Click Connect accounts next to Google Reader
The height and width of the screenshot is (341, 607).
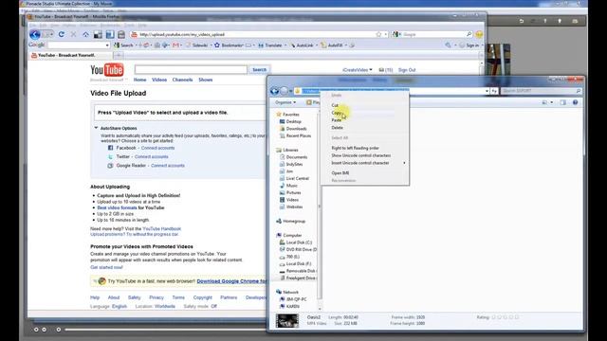point(167,166)
